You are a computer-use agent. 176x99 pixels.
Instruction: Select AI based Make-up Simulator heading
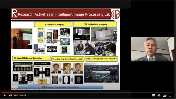pos(31,58)
